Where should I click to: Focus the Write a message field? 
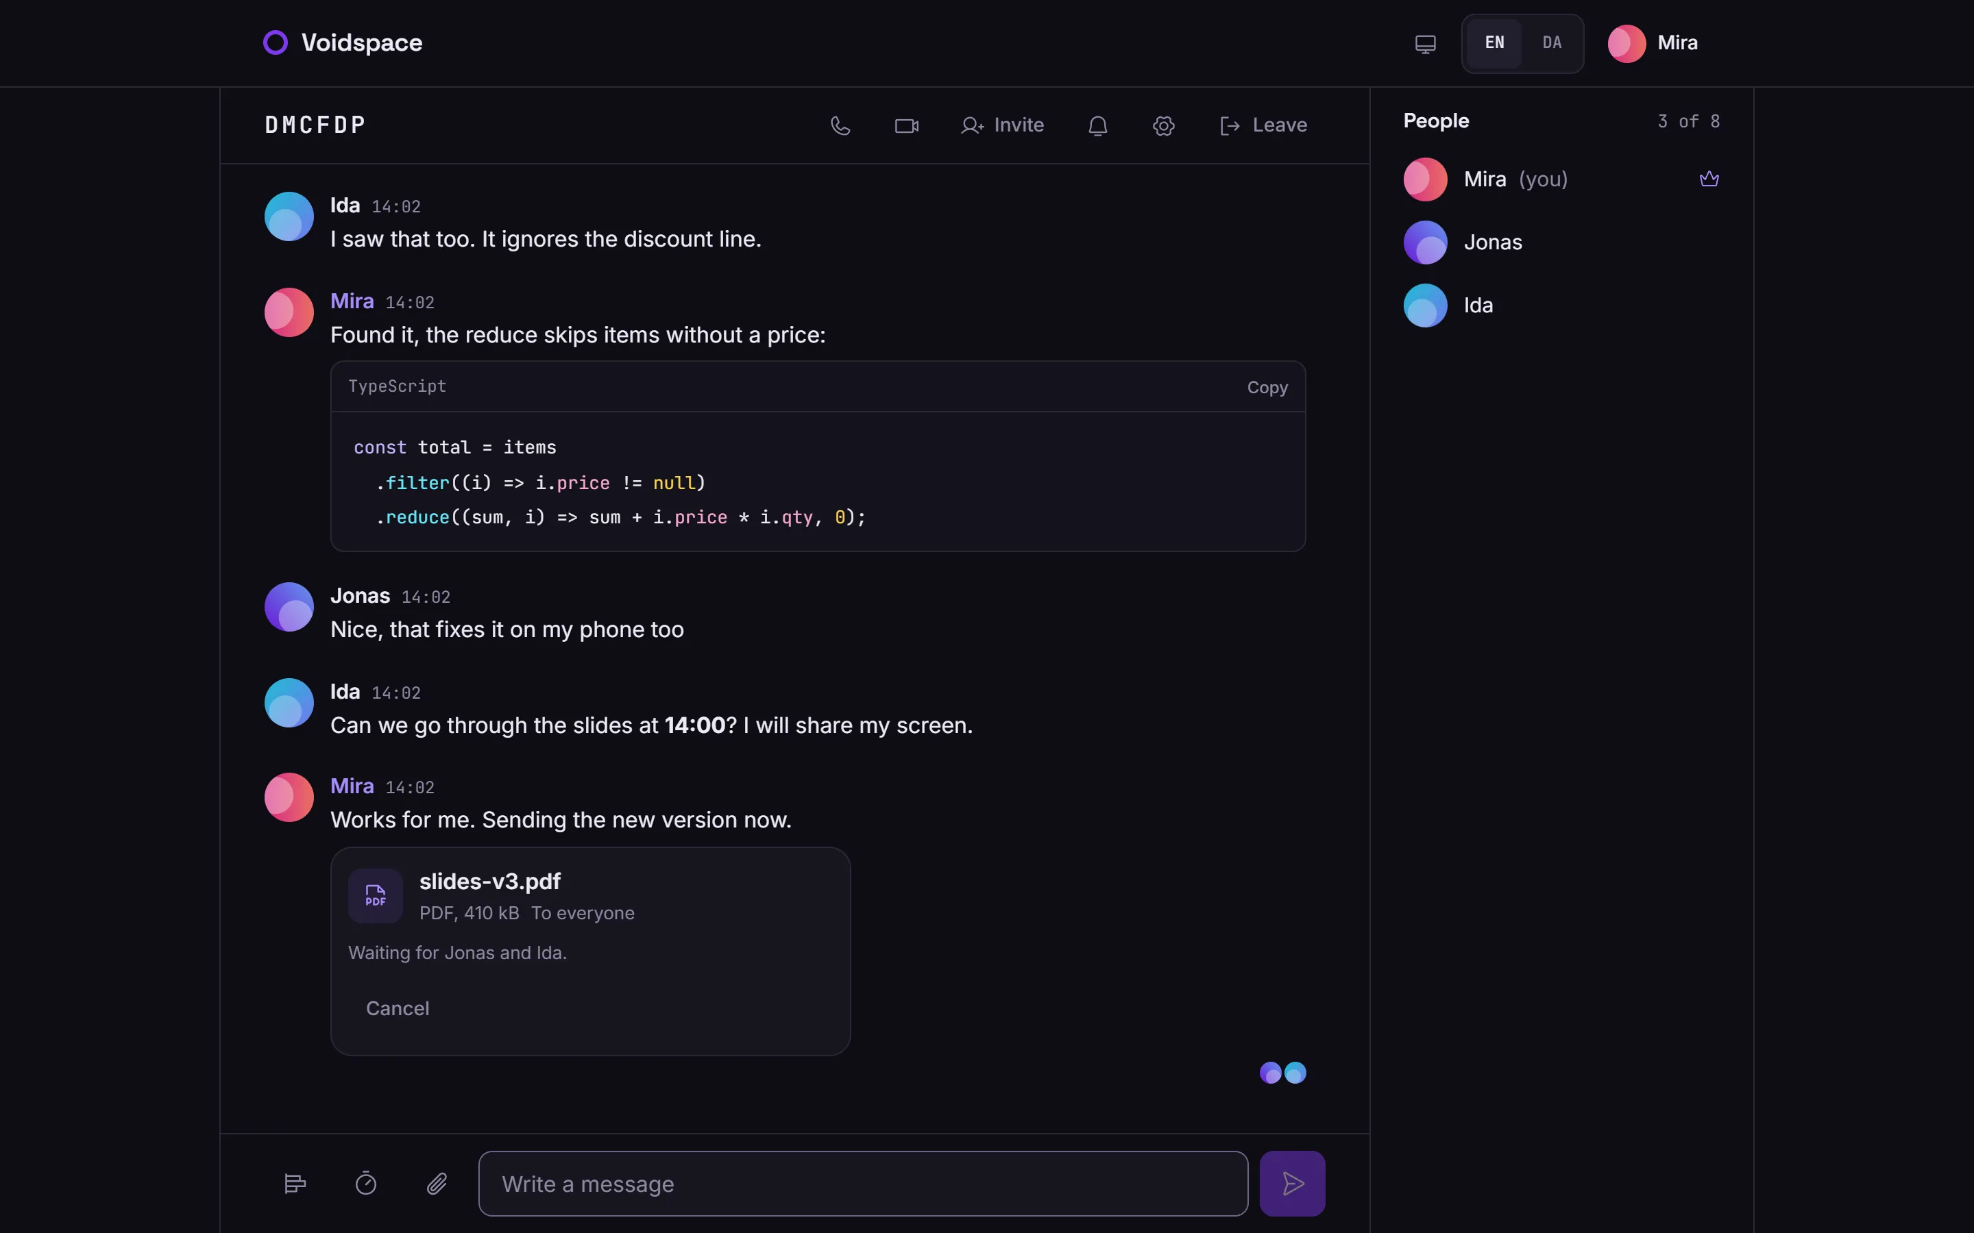[x=863, y=1183]
